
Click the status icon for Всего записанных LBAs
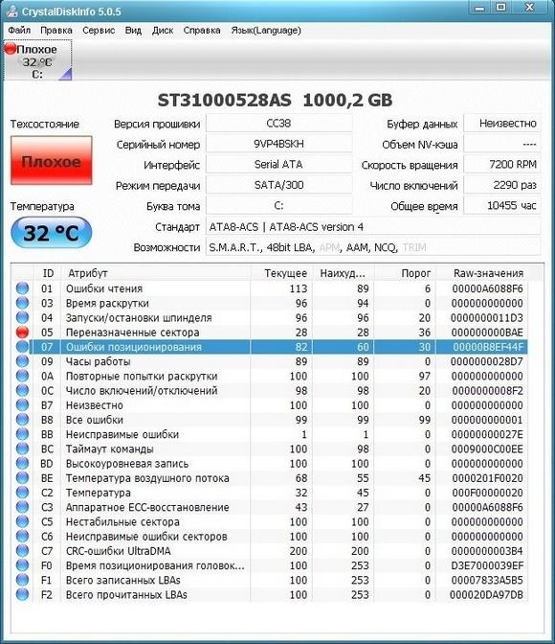(x=22, y=580)
